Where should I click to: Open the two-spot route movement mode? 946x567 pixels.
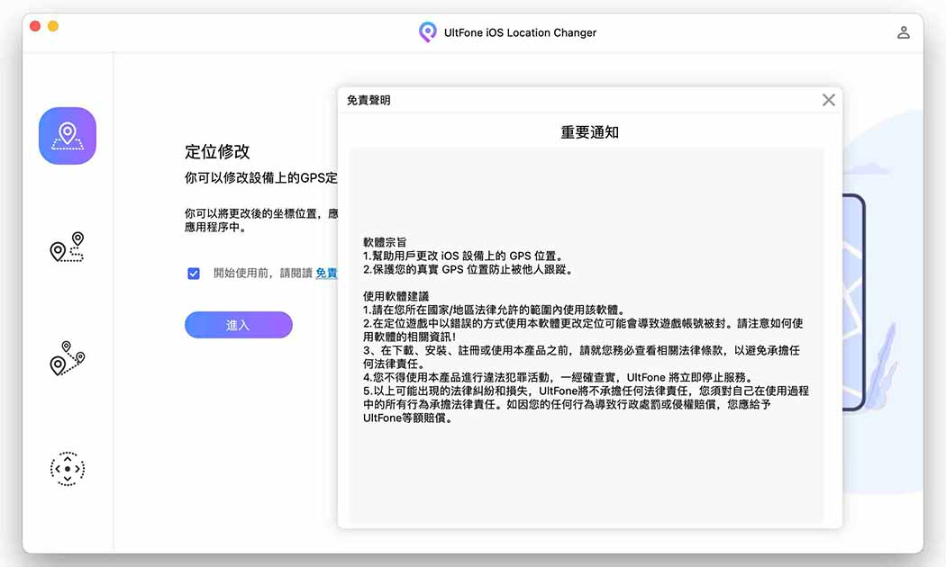tap(68, 247)
